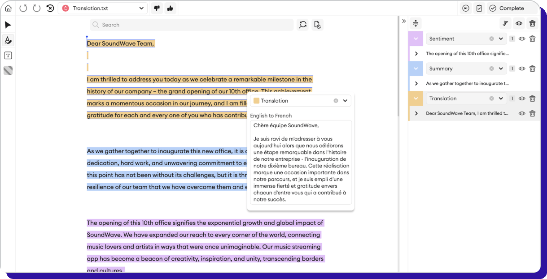Click the 'English to French' label
This screenshot has width=547, height=279.
pos(271,116)
